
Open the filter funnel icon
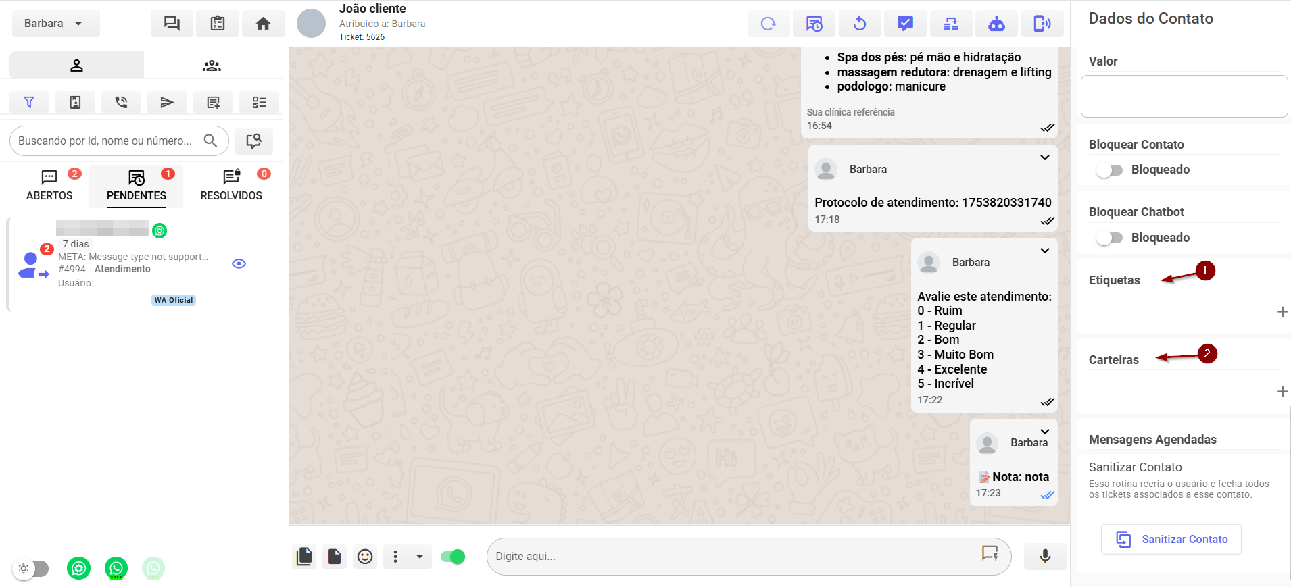[29, 102]
